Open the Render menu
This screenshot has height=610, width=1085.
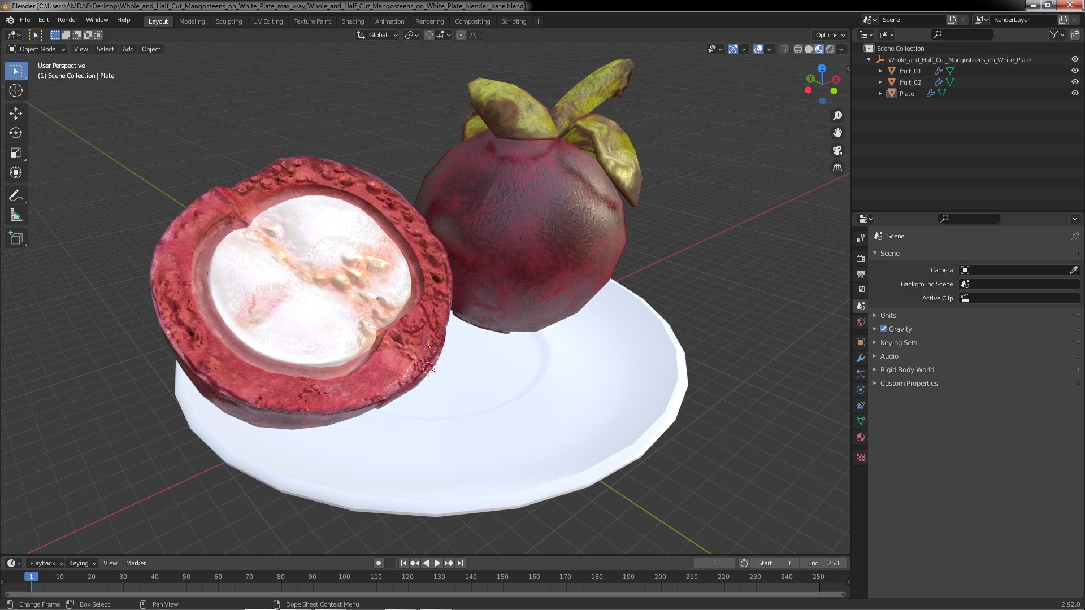click(x=67, y=20)
